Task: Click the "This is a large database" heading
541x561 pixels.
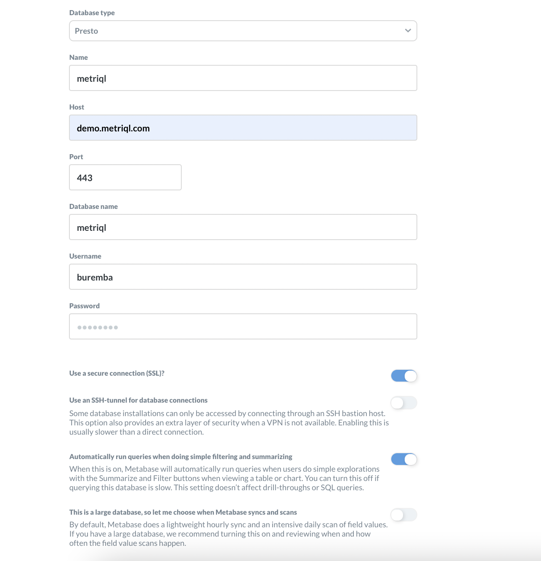Action: [183, 512]
